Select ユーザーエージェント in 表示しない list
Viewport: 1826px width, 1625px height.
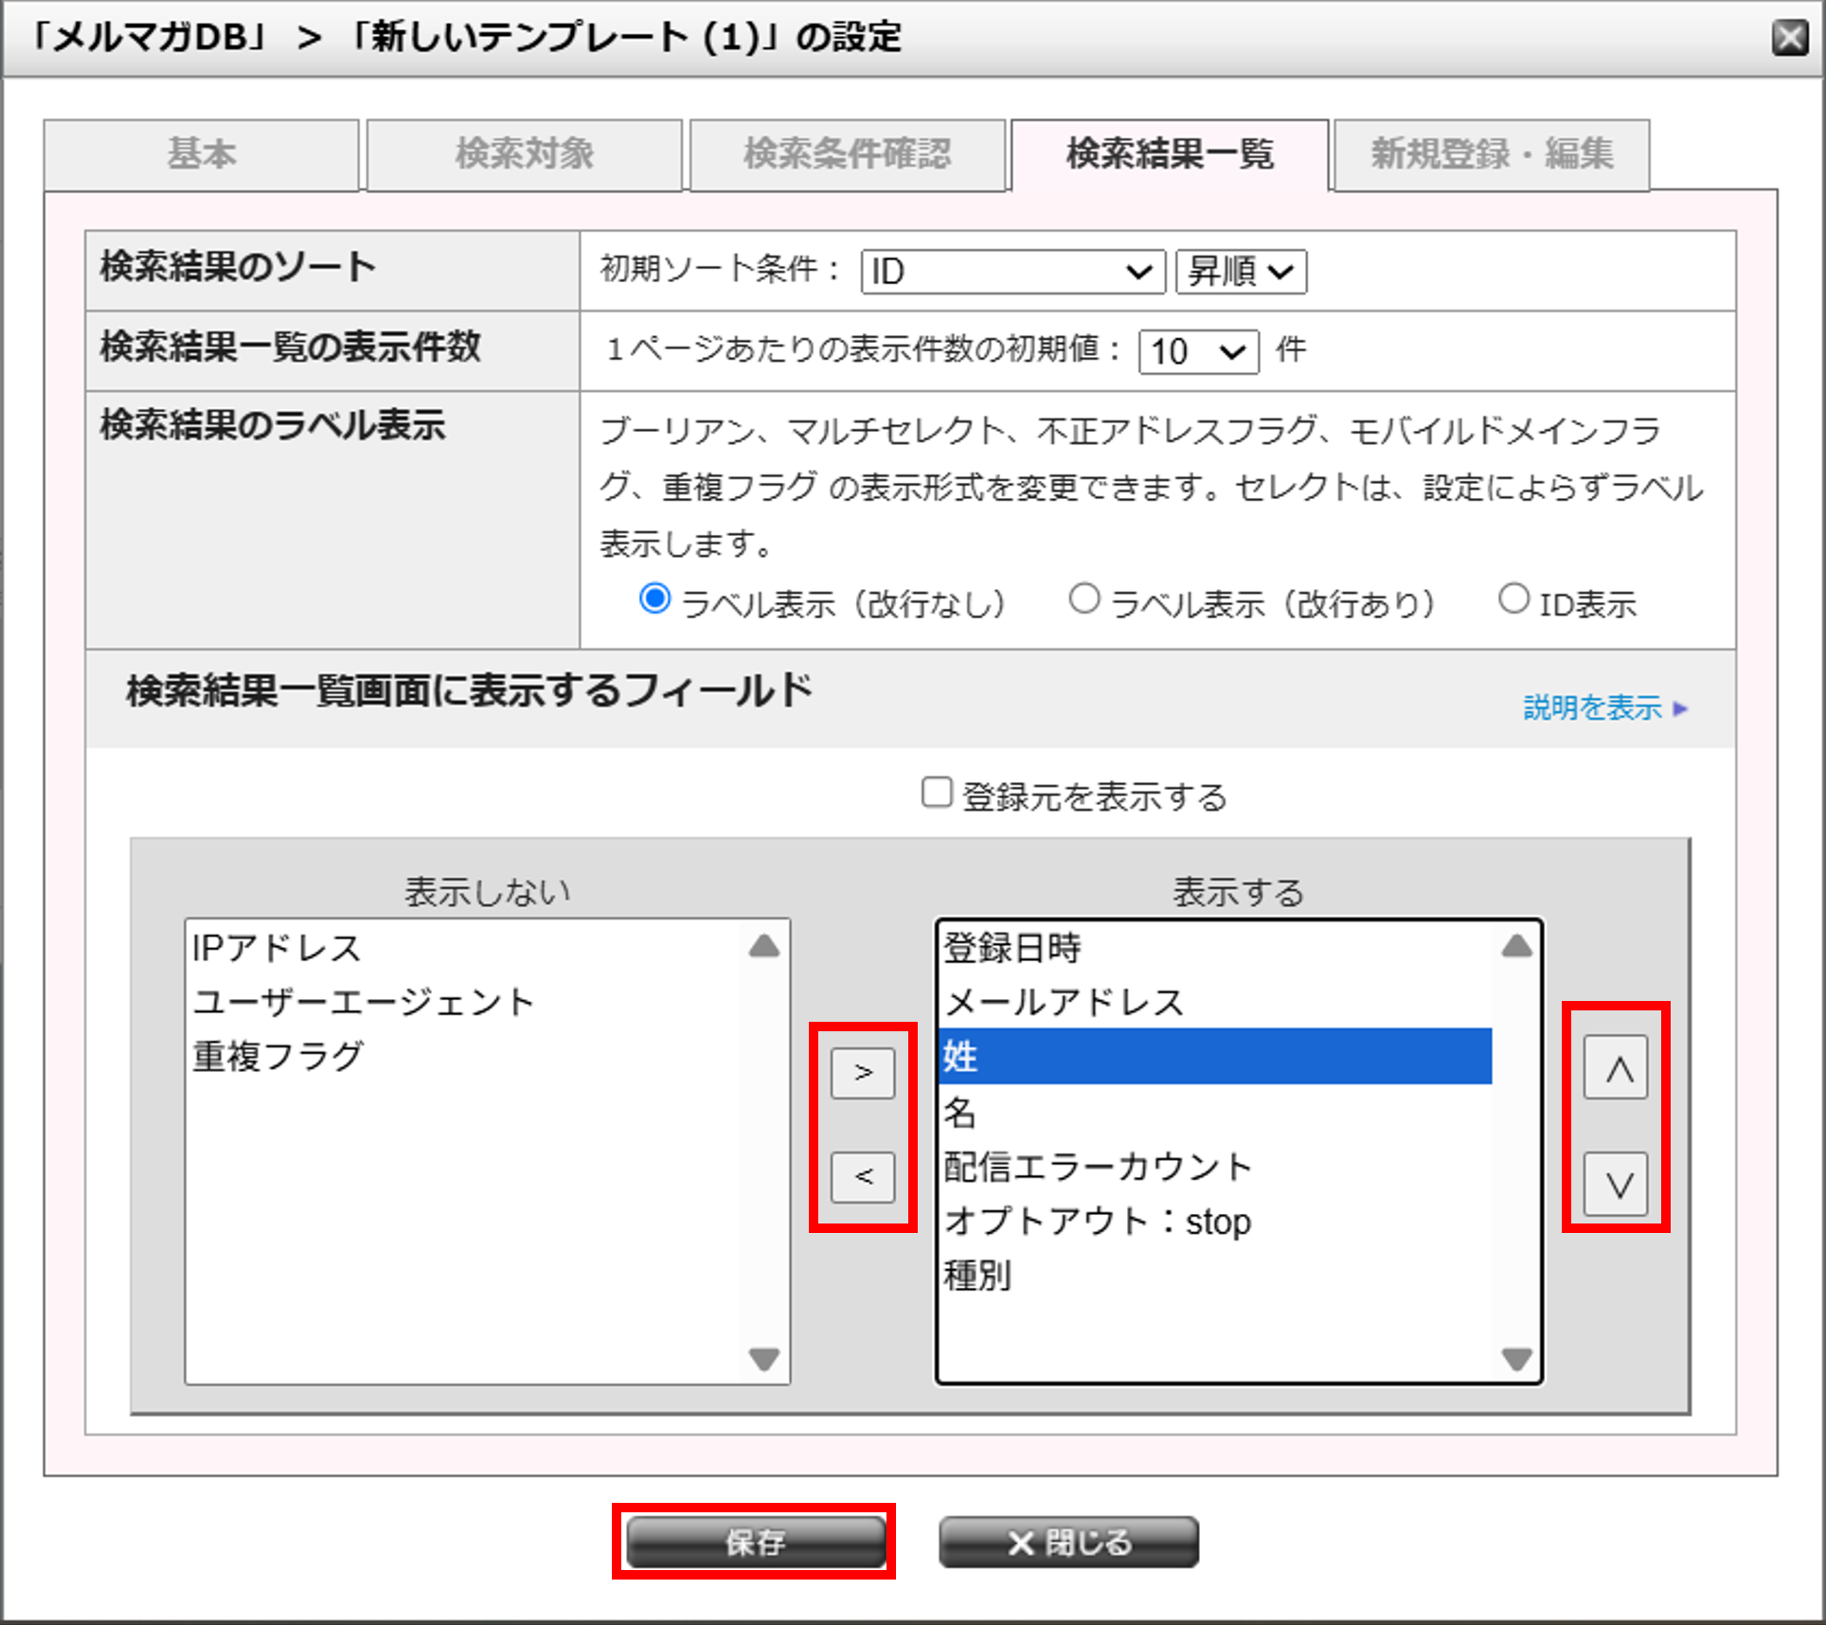click(364, 1002)
